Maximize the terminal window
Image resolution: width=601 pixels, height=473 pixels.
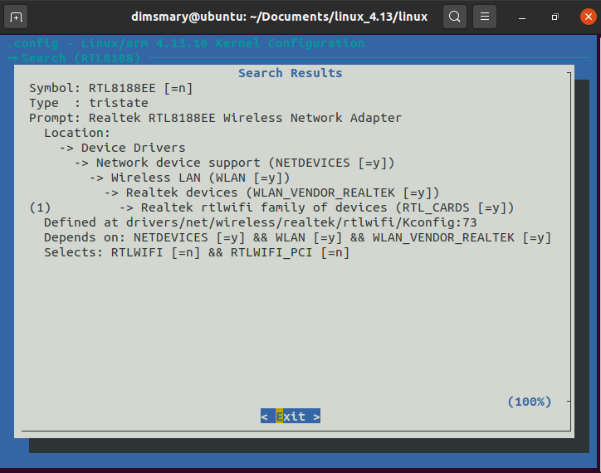555,17
